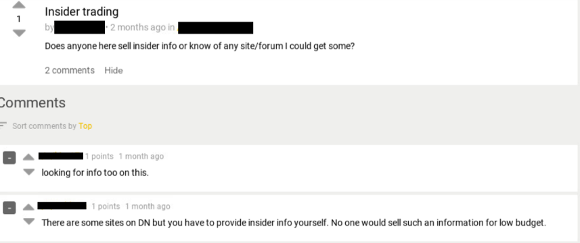Click second comment's '1 month ago' timestamp
Screen dimensions: 580x243
148,207
